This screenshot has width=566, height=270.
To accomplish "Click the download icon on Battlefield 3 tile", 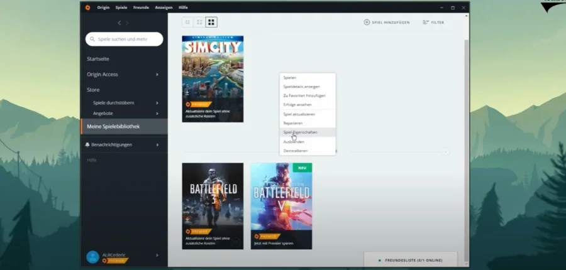I will click(x=187, y=219).
